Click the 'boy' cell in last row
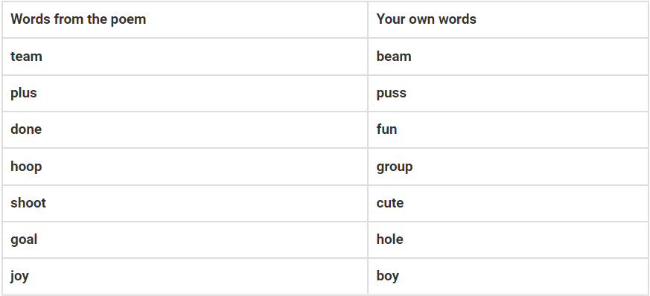The width and height of the screenshot is (650, 296). point(508,276)
